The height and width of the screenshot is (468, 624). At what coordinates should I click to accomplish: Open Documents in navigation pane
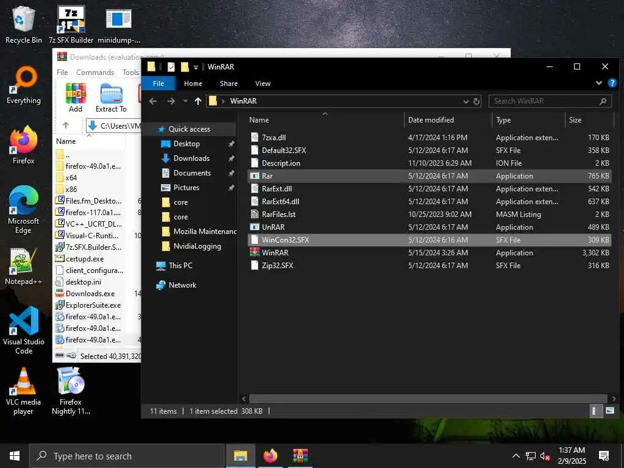click(192, 173)
